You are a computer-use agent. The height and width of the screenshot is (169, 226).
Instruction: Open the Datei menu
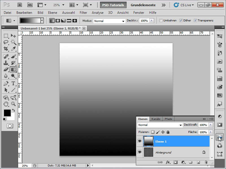click(x=8, y=13)
